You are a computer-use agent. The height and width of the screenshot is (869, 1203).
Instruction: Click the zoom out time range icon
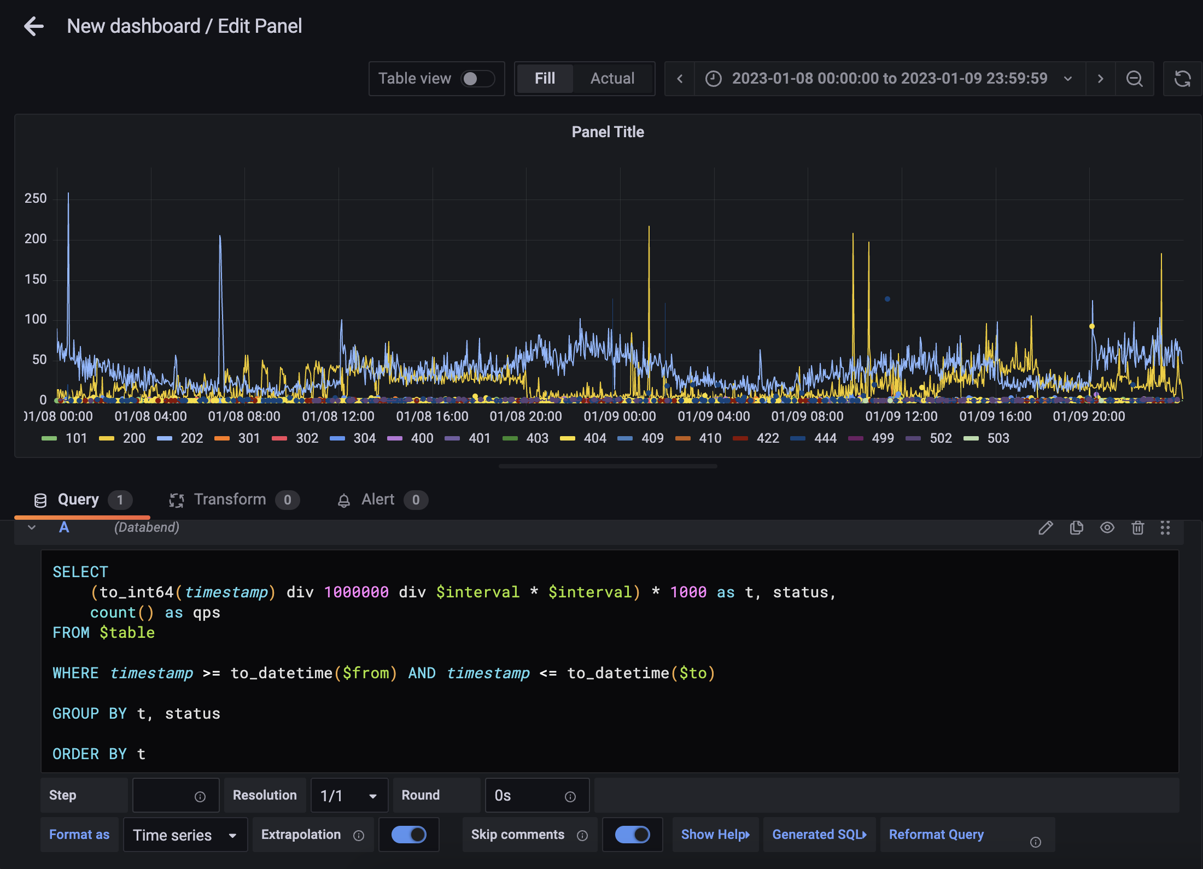coord(1134,79)
